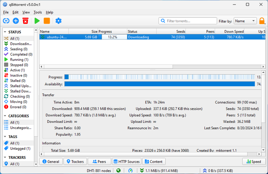Click the Add Torrent File plus icon
Screen dimensions: 268x174
click(x=16, y=21)
